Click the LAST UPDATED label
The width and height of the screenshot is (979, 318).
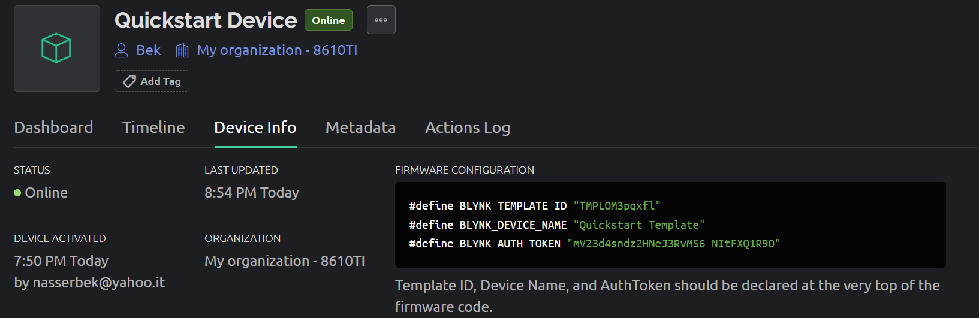pyautogui.click(x=241, y=170)
